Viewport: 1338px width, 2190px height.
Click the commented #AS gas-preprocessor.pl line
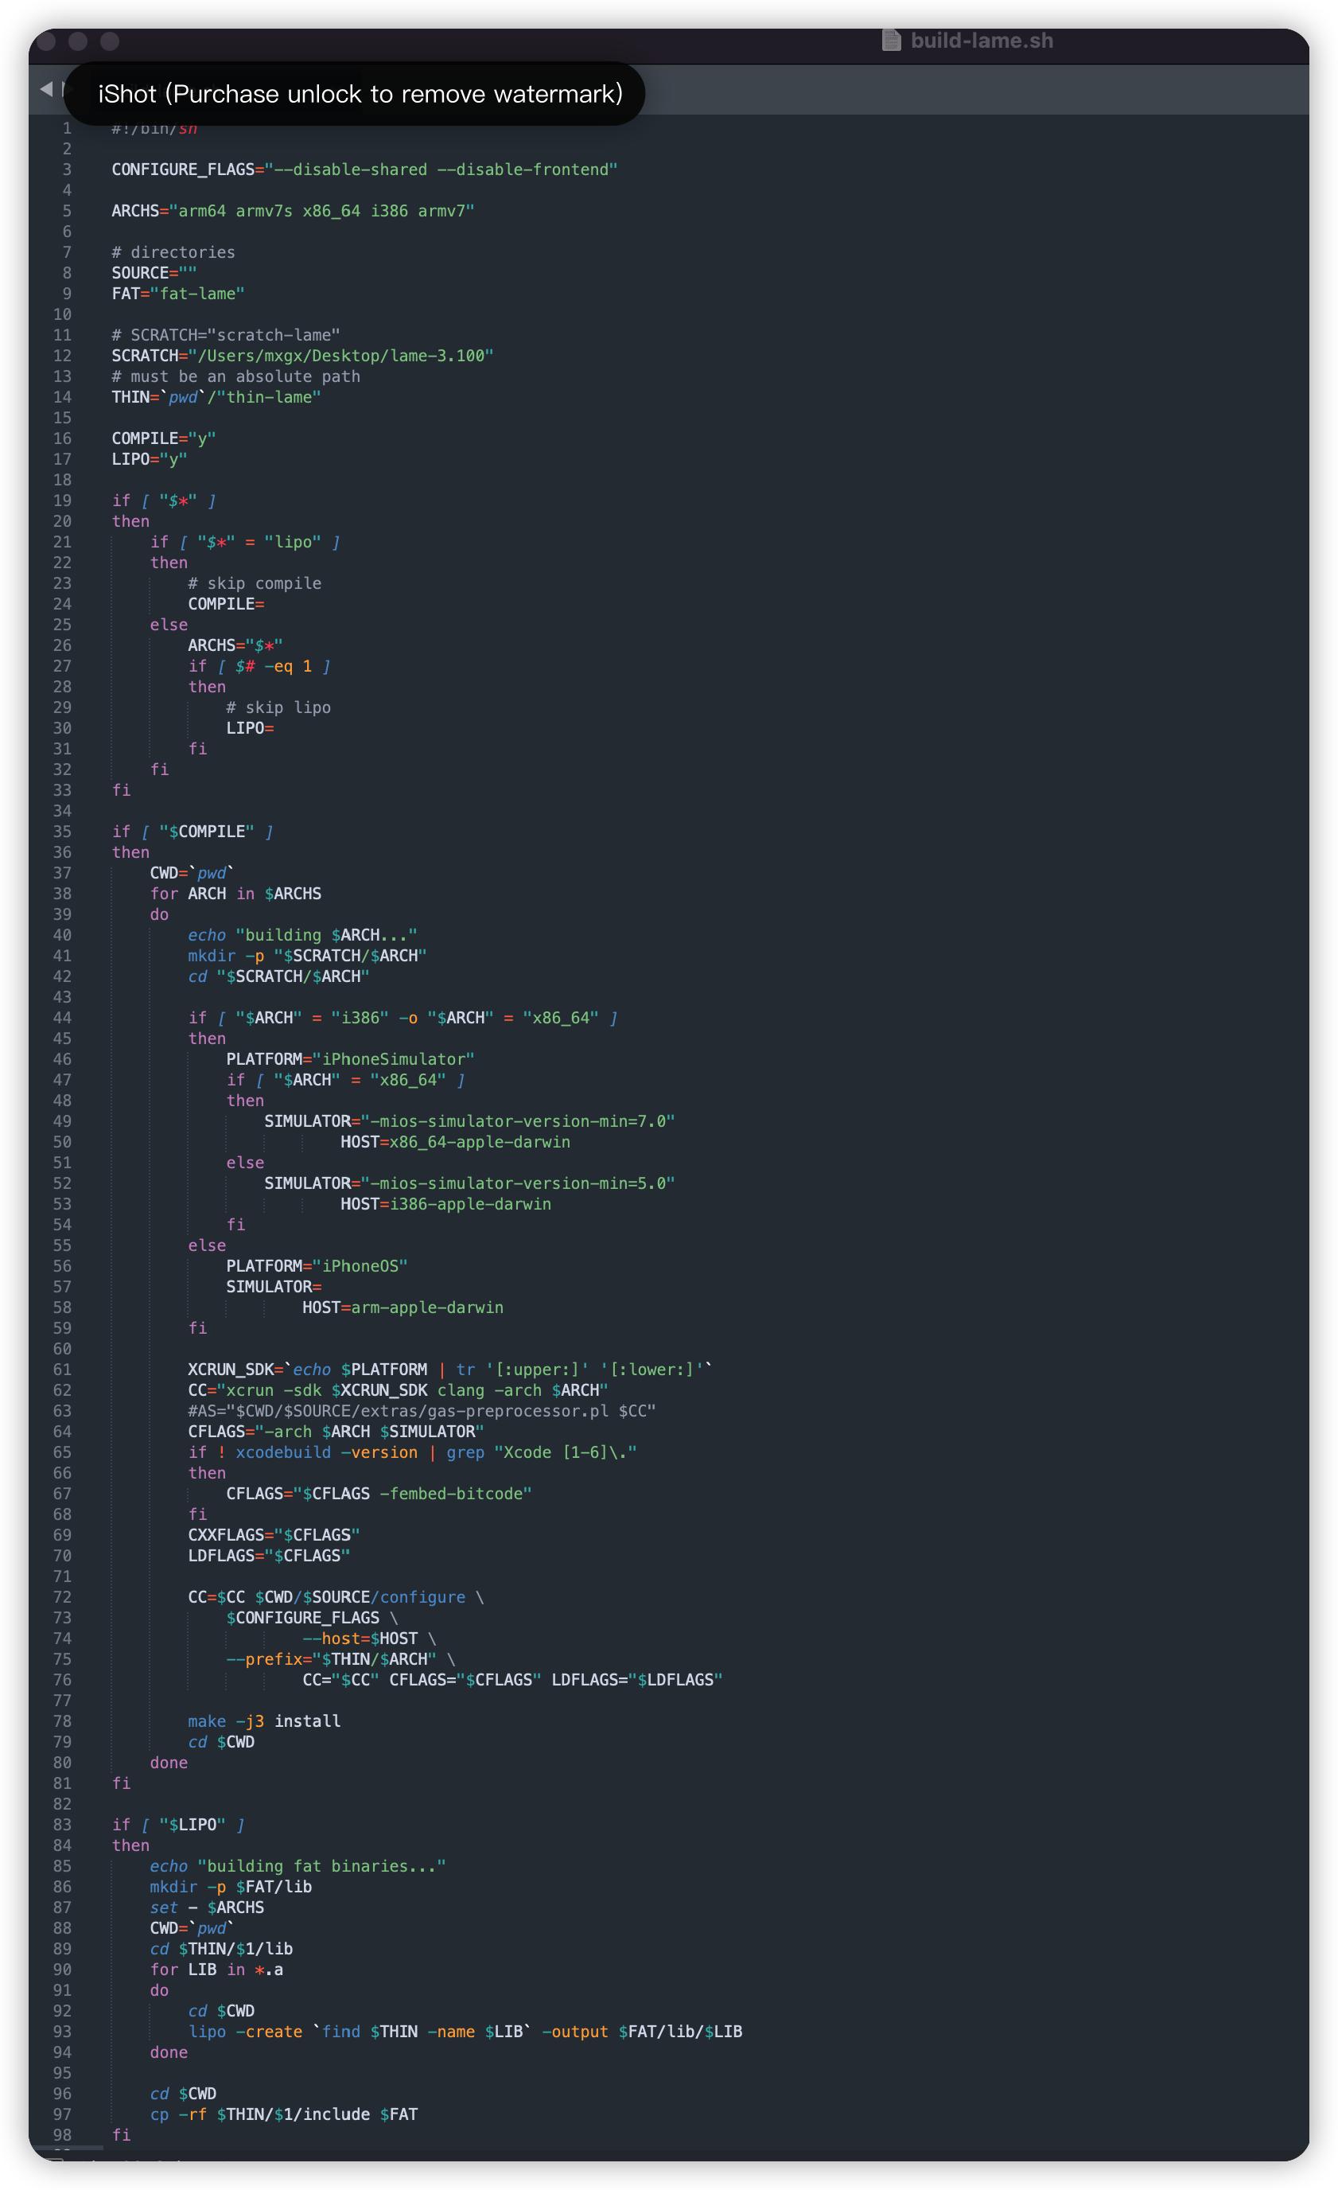click(422, 1410)
